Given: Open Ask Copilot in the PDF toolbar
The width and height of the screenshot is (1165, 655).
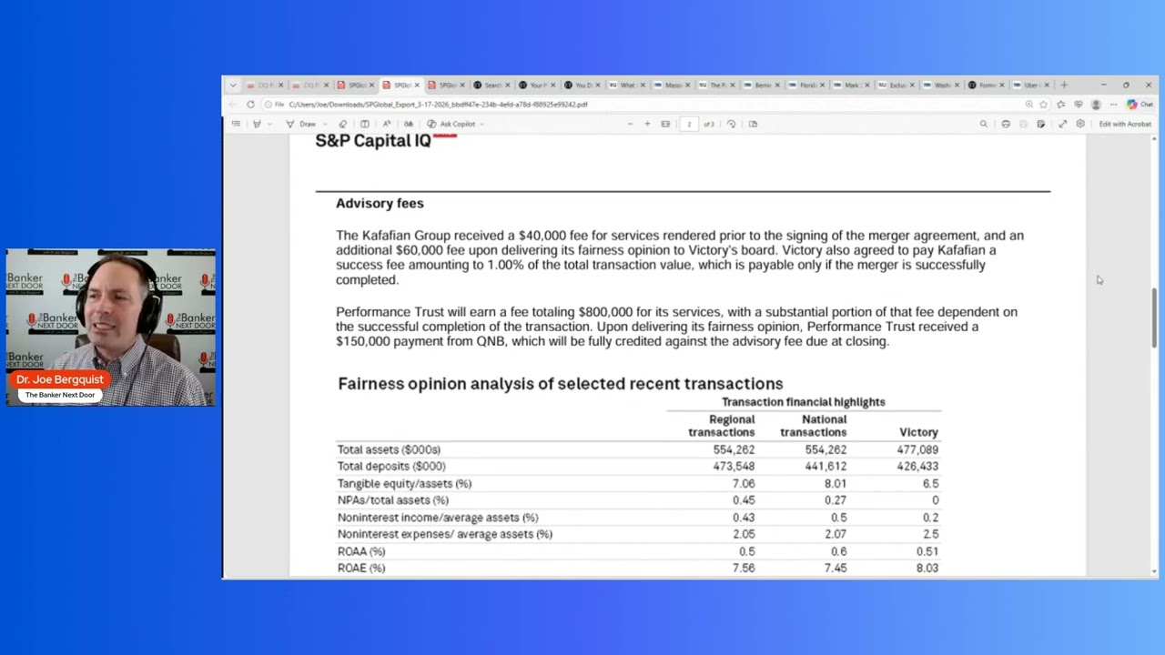Looking at the screenshot, I should [451, 124].
